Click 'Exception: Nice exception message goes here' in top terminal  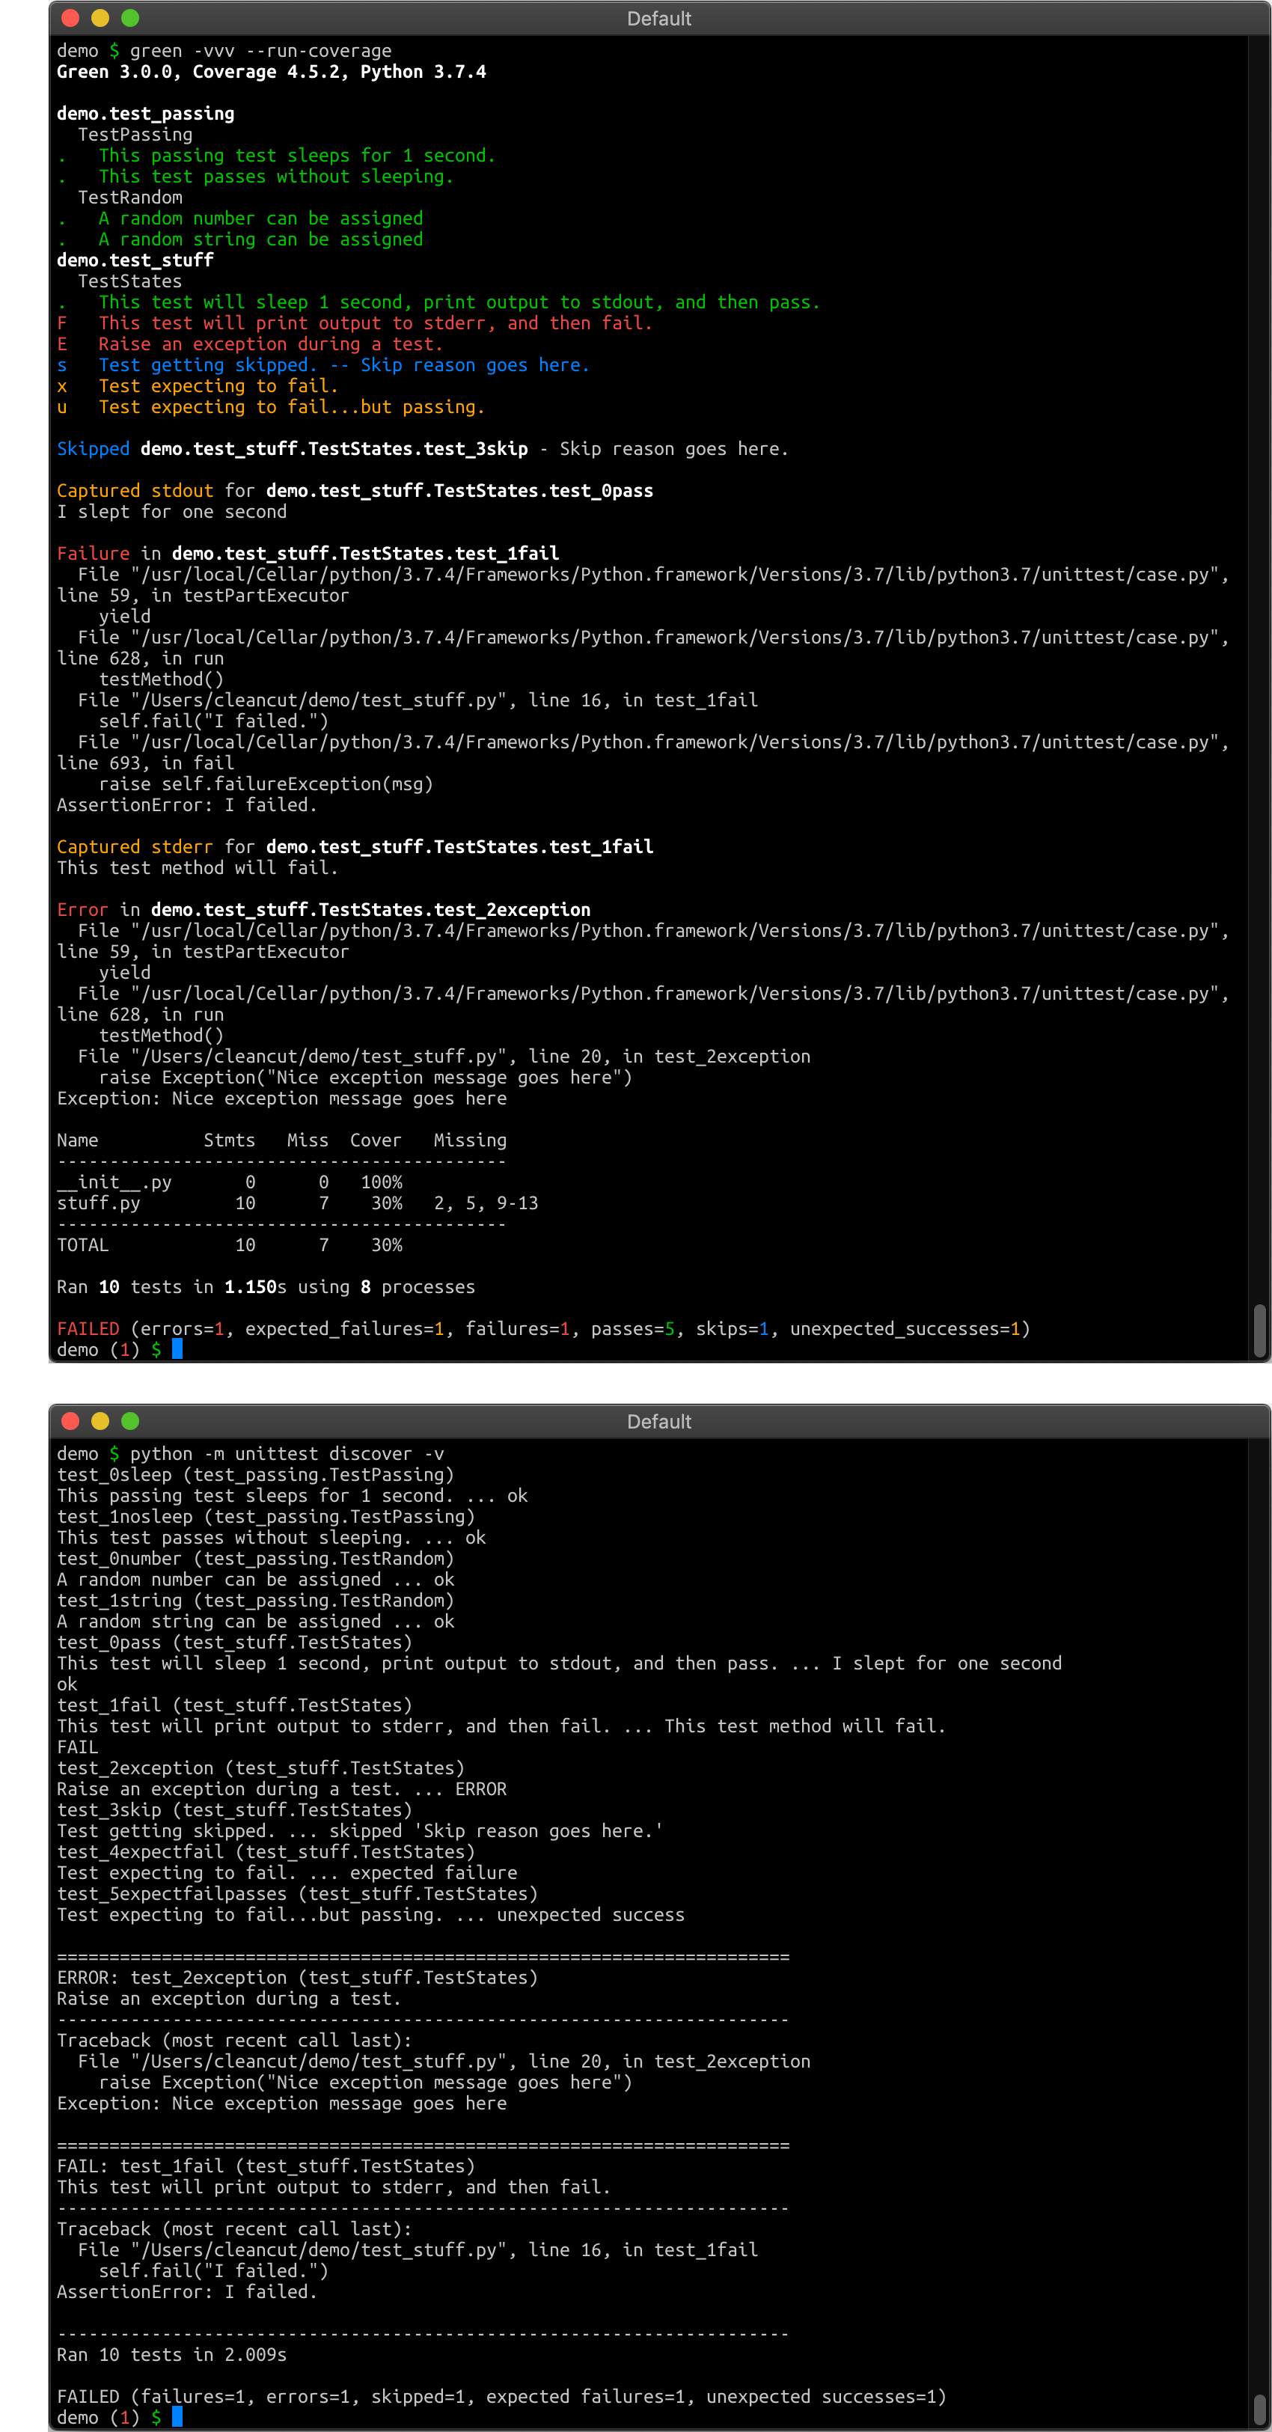tap(281, 1098)
